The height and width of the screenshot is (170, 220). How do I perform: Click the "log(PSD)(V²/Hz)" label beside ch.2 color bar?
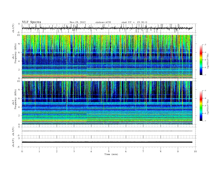pos(208,107)
